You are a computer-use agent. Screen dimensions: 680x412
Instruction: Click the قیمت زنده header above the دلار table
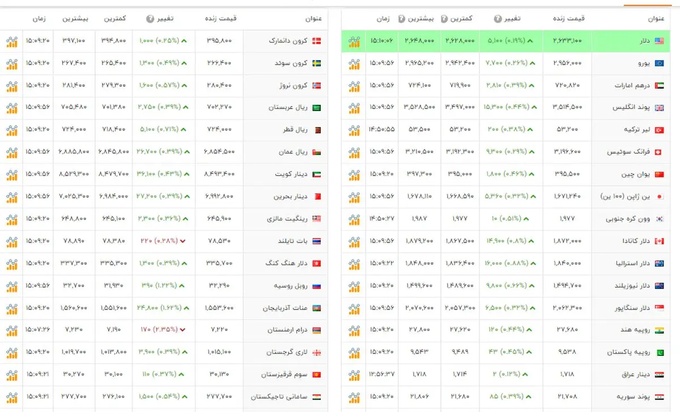coord(568,19)
